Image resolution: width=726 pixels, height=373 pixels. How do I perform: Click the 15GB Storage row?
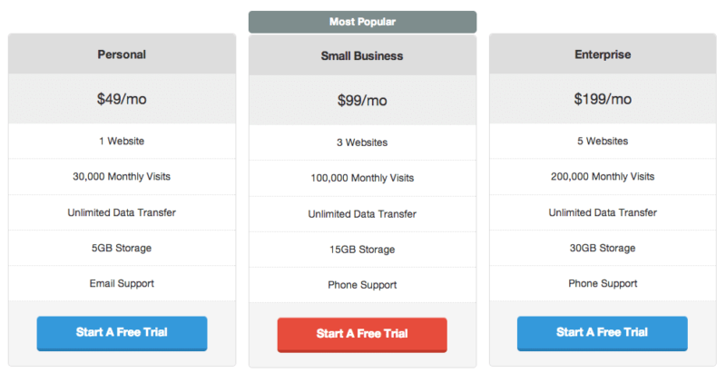pos(362,250)
